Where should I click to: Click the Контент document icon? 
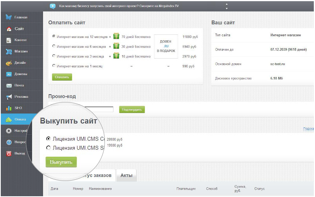click(9, 40)
